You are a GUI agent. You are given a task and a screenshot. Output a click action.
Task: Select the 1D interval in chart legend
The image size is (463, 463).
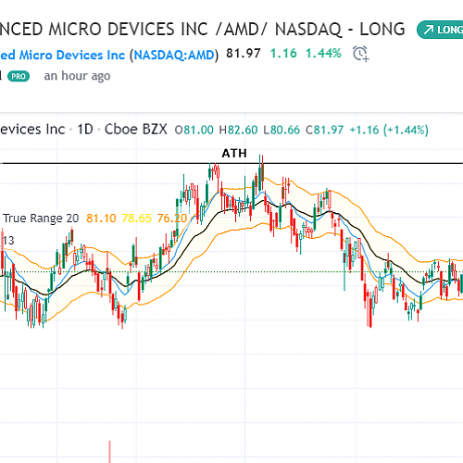click(x=85, y=130)
